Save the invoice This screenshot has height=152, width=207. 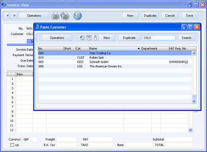coord(190,16)
